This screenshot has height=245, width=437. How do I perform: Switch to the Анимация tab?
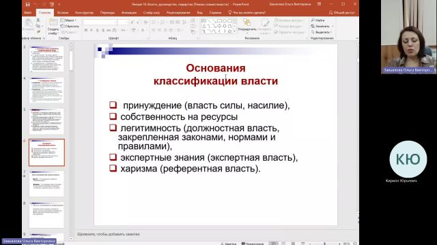coord(129,12)
